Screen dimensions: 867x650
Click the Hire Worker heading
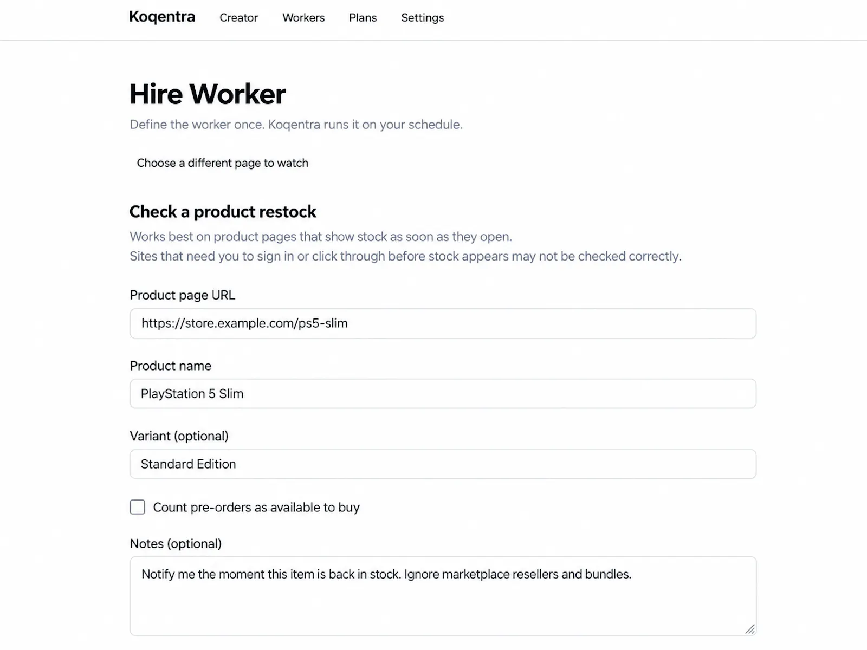tap(208, 94)
